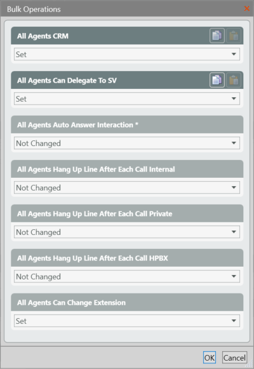The width and height of the screenshot is (254, 369).
Task: Open the All Agents CRM dropdown
Action: pyautogui.click(x=127, y=54)
